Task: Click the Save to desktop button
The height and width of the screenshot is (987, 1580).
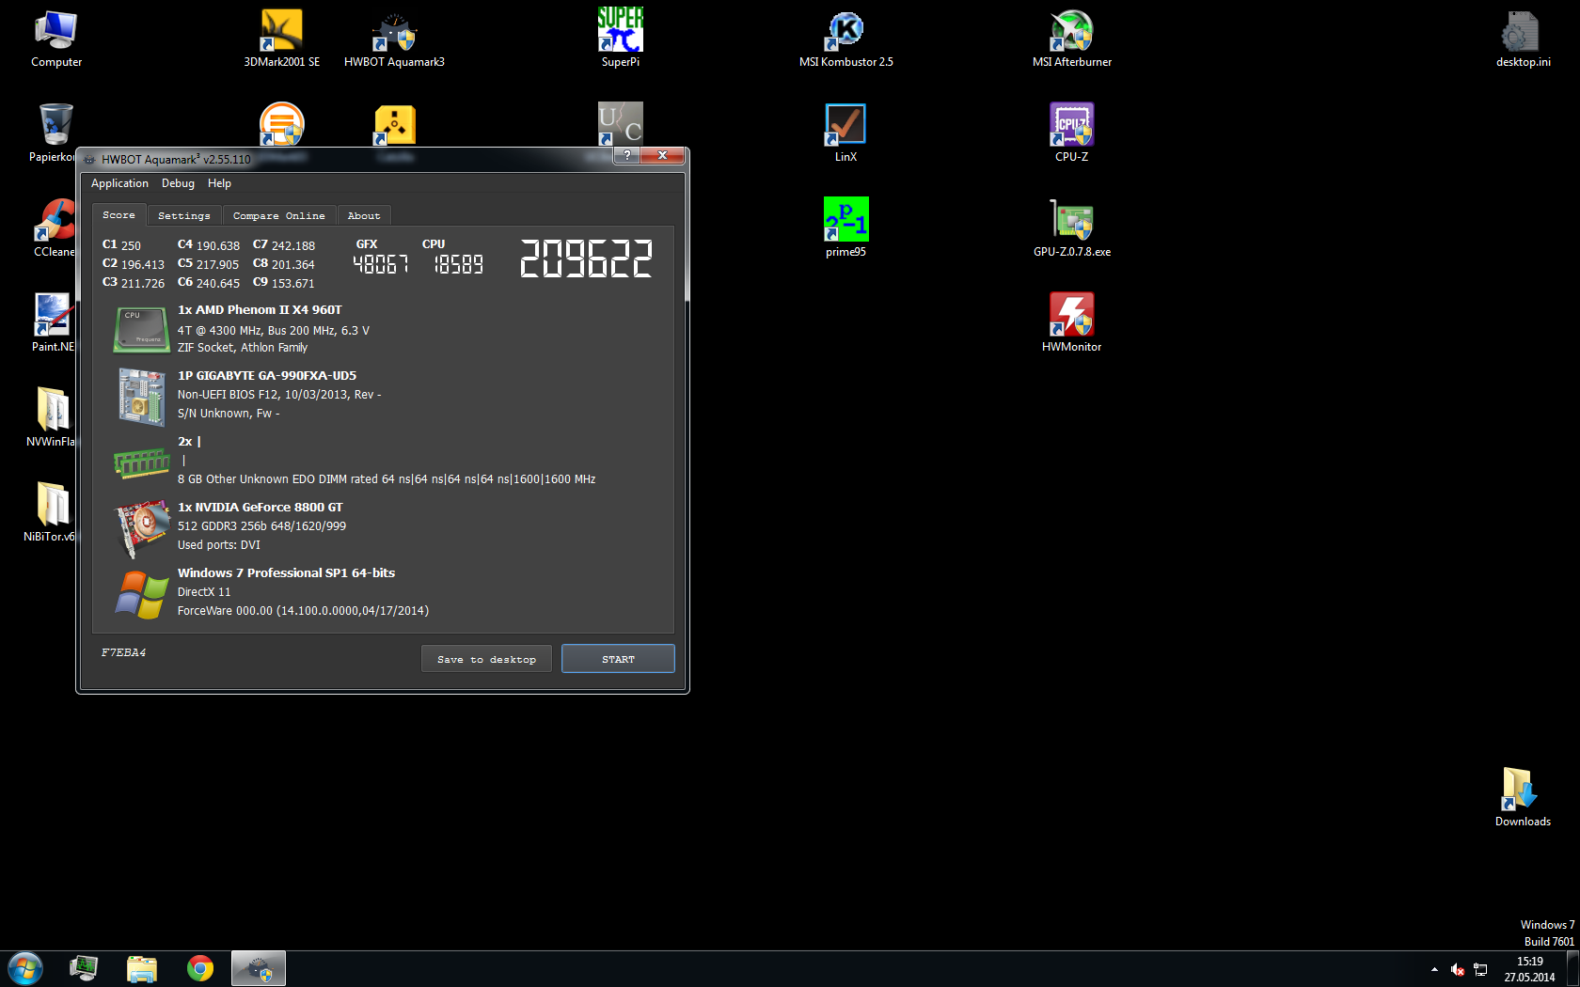Action: click(x=486, y=659)
